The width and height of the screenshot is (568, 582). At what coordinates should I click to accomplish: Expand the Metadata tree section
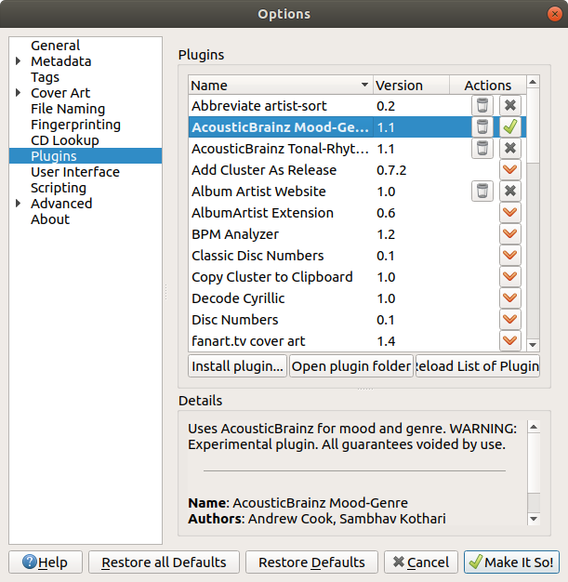point(19,61)
